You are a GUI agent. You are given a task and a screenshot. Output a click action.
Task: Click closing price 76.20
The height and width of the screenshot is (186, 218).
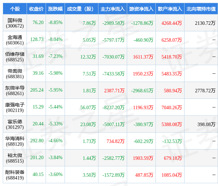click(38, 22)
